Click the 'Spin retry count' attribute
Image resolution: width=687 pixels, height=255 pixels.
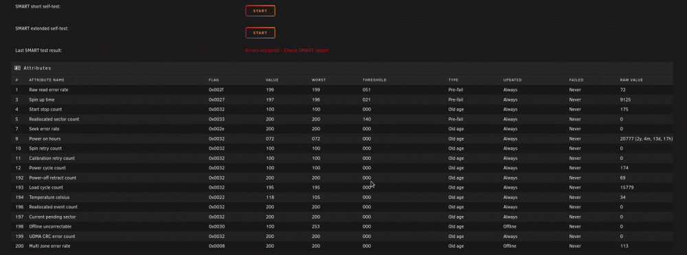tap(45, 148)
